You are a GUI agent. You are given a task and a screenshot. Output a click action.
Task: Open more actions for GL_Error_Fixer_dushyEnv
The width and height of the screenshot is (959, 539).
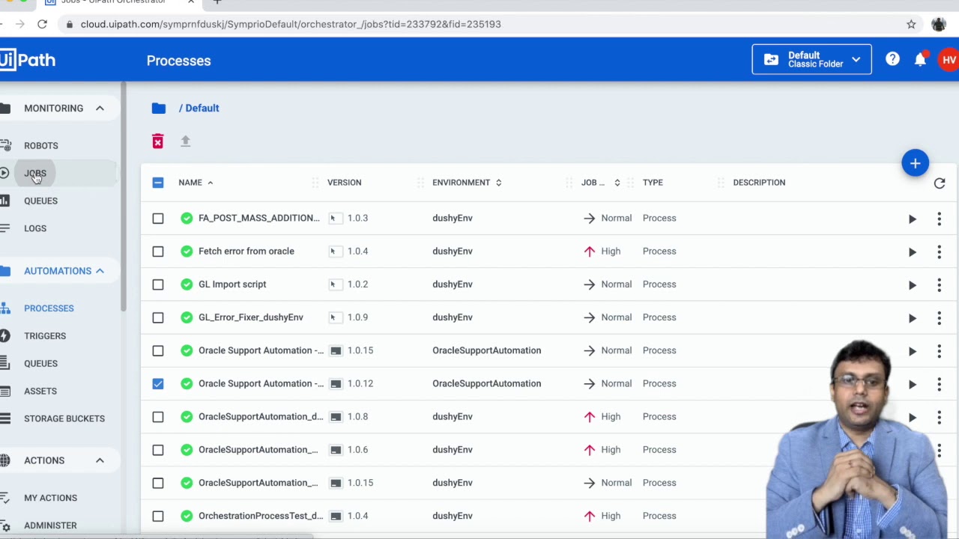click(939, 317)
